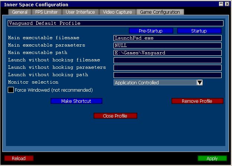The image size is (232, 166).
Task: Expand the Monitor selection dropdown arrow
Action: (x=199, y=82)
